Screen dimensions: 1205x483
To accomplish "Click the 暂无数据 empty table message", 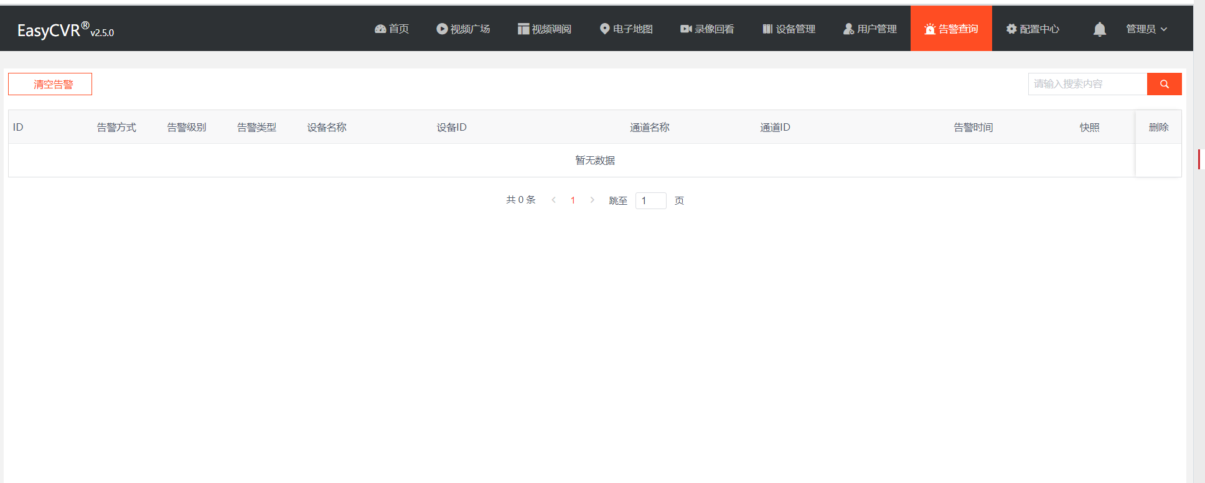I will [595, 160].
